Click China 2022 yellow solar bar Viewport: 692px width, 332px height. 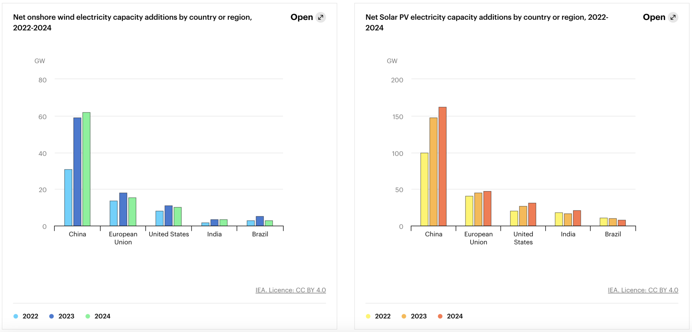coord(424,189)
